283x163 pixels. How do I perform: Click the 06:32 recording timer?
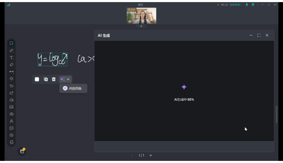click(224, 5)
